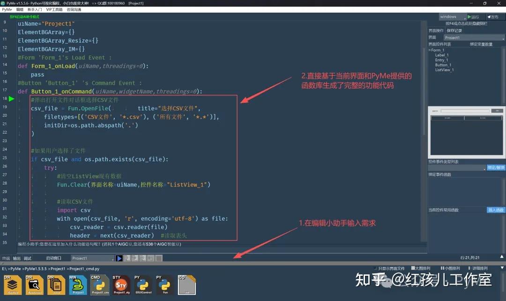The image size is (506, 301).
Task: Open the PyMe menu
Action: click(x=7, y=10)
